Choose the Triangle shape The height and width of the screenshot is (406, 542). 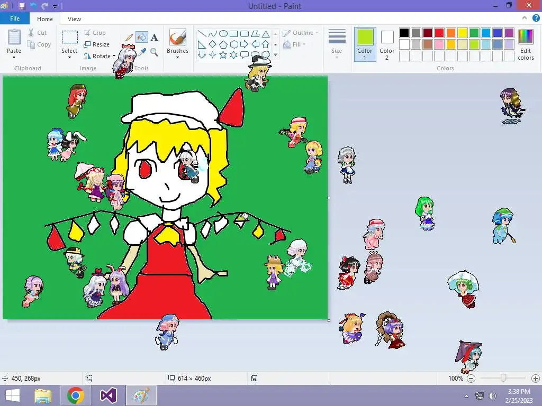pos(266,34)
